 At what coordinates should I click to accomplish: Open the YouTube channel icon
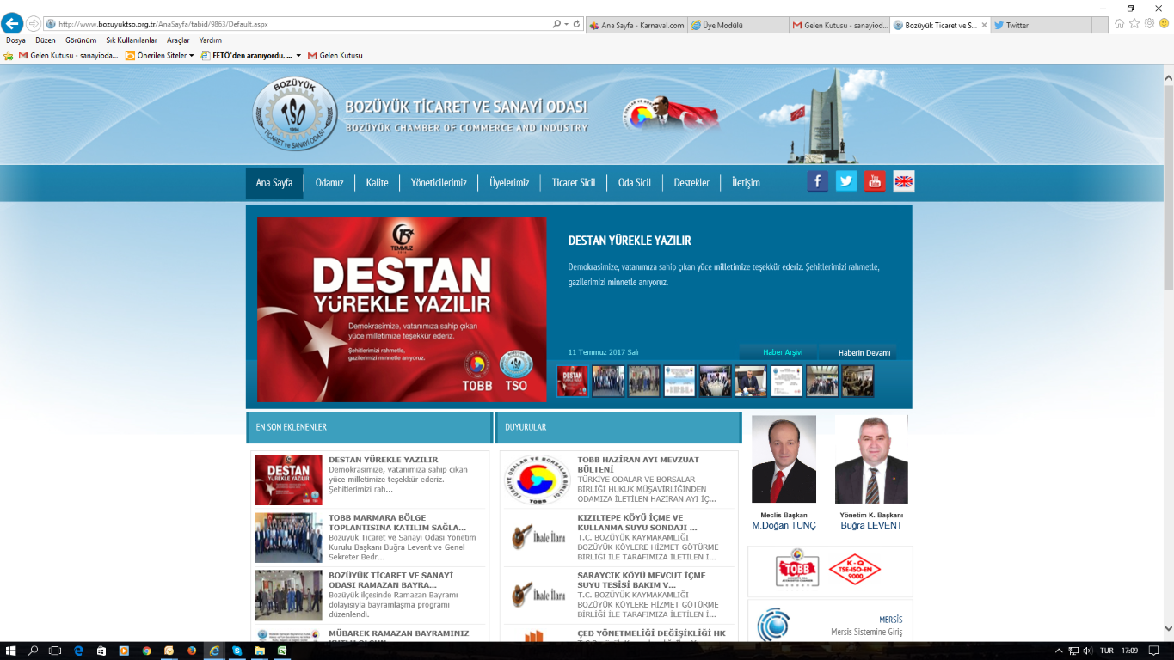[x=875, y=181]
